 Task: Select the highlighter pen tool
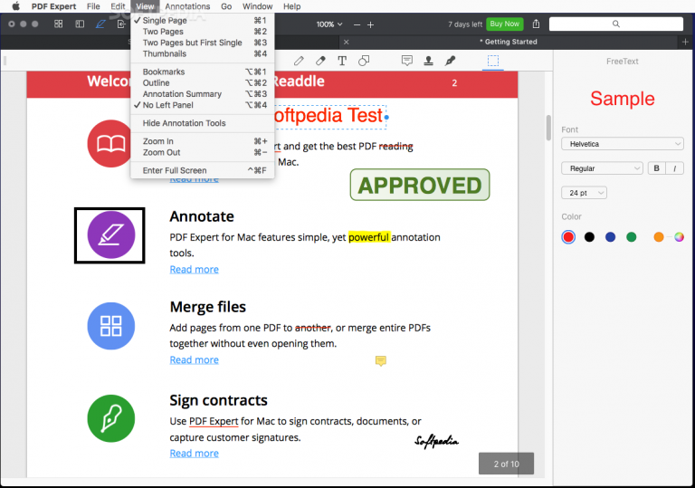(x=299, y=61)
